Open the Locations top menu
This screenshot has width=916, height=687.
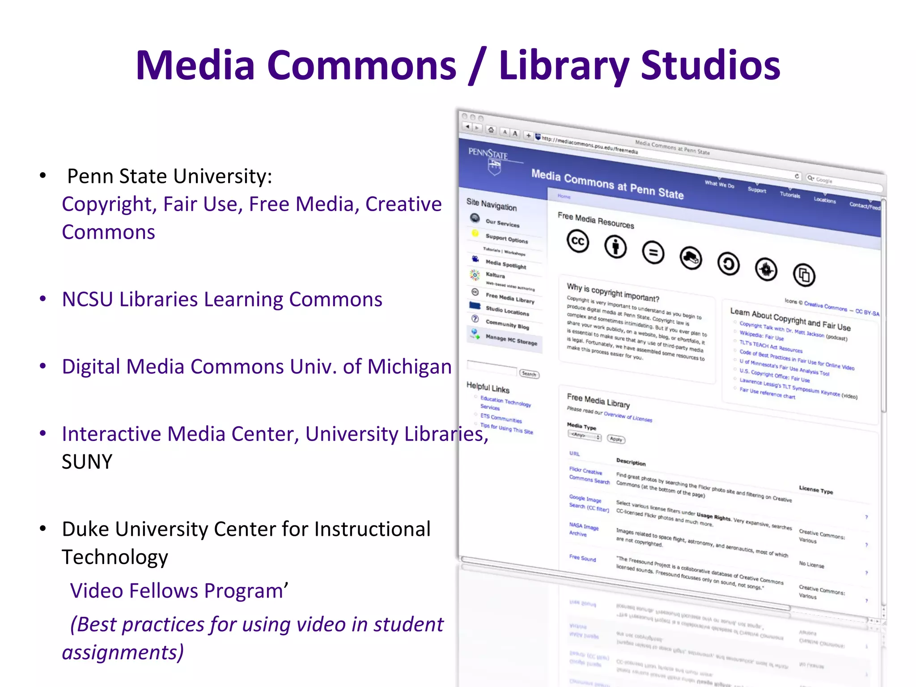[825, 200]
